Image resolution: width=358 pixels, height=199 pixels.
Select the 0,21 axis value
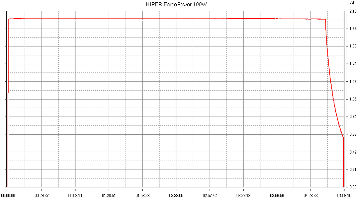353,169
